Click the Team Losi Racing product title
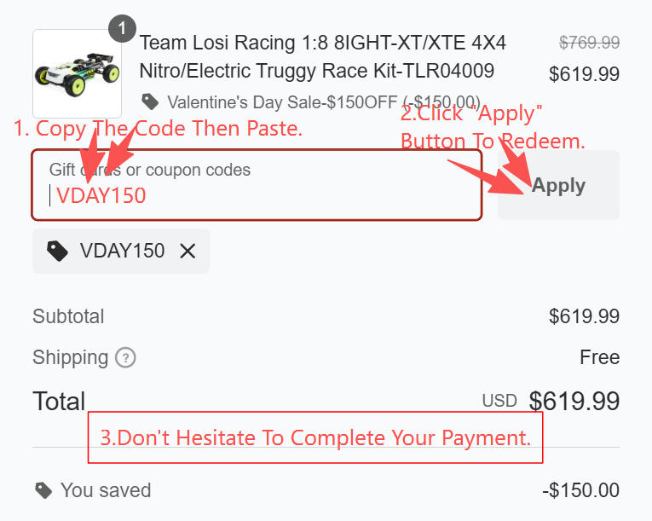Screen dimensions: 652x521 tap(322, 56)
